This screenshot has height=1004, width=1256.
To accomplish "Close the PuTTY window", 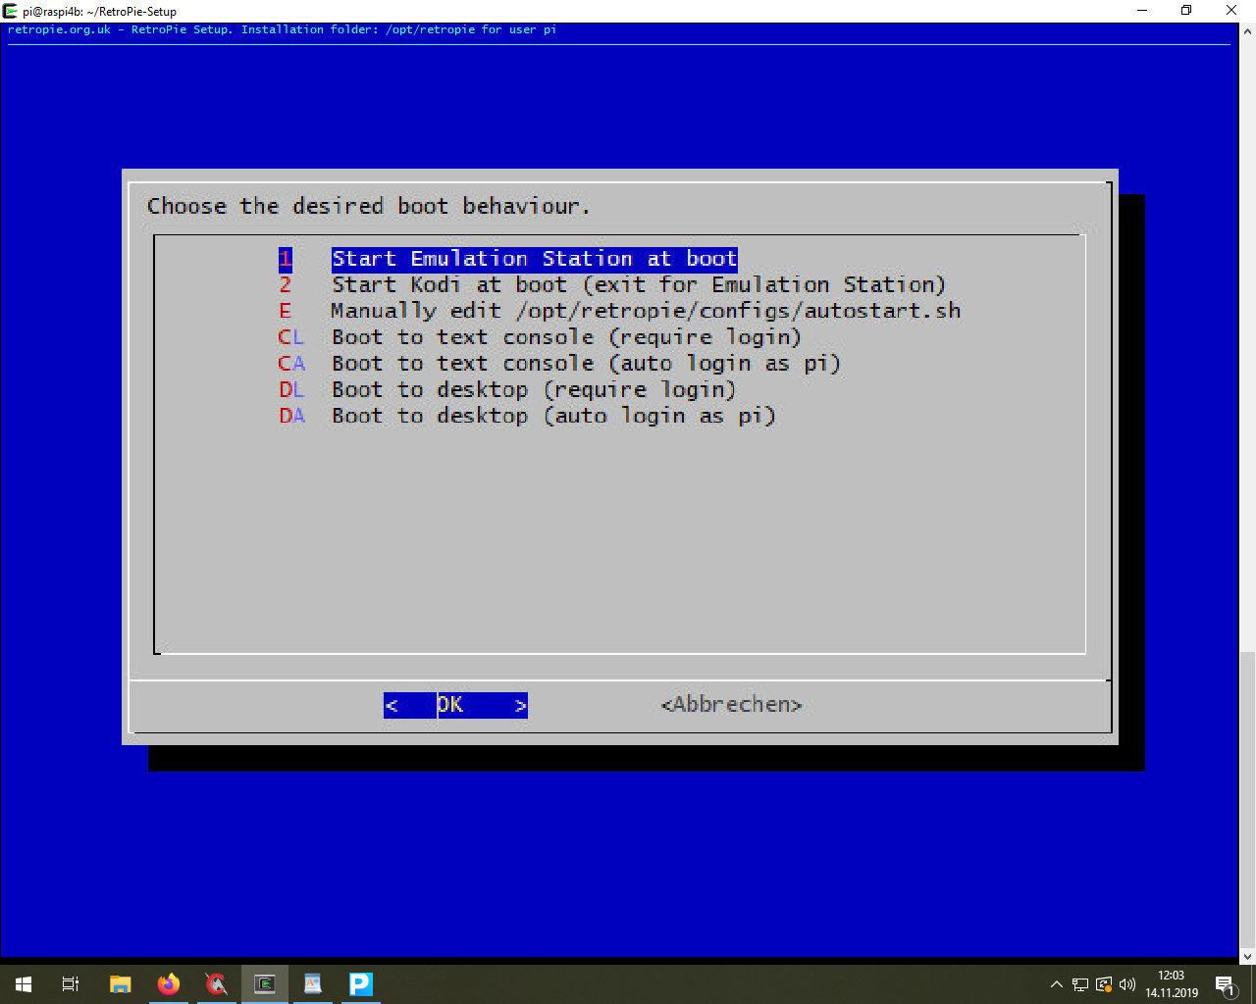I will tap(1232, 11).
